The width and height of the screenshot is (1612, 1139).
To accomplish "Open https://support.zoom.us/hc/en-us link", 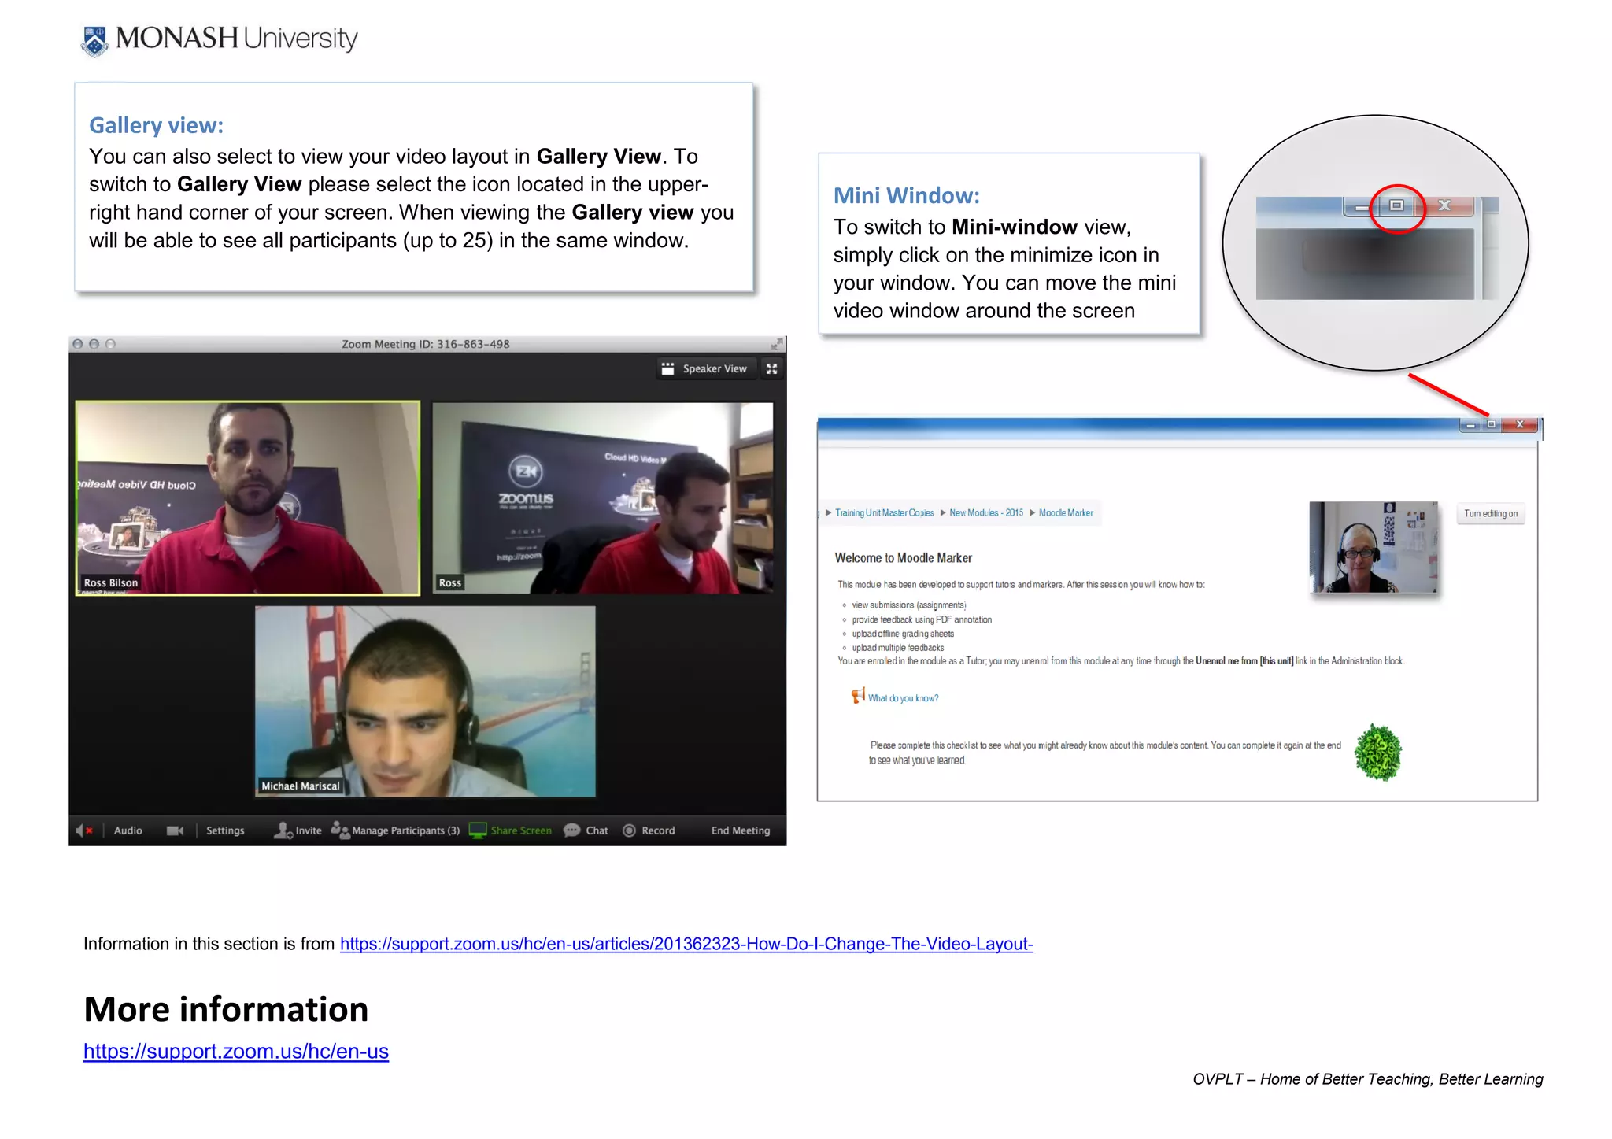I will [236, 1052].
